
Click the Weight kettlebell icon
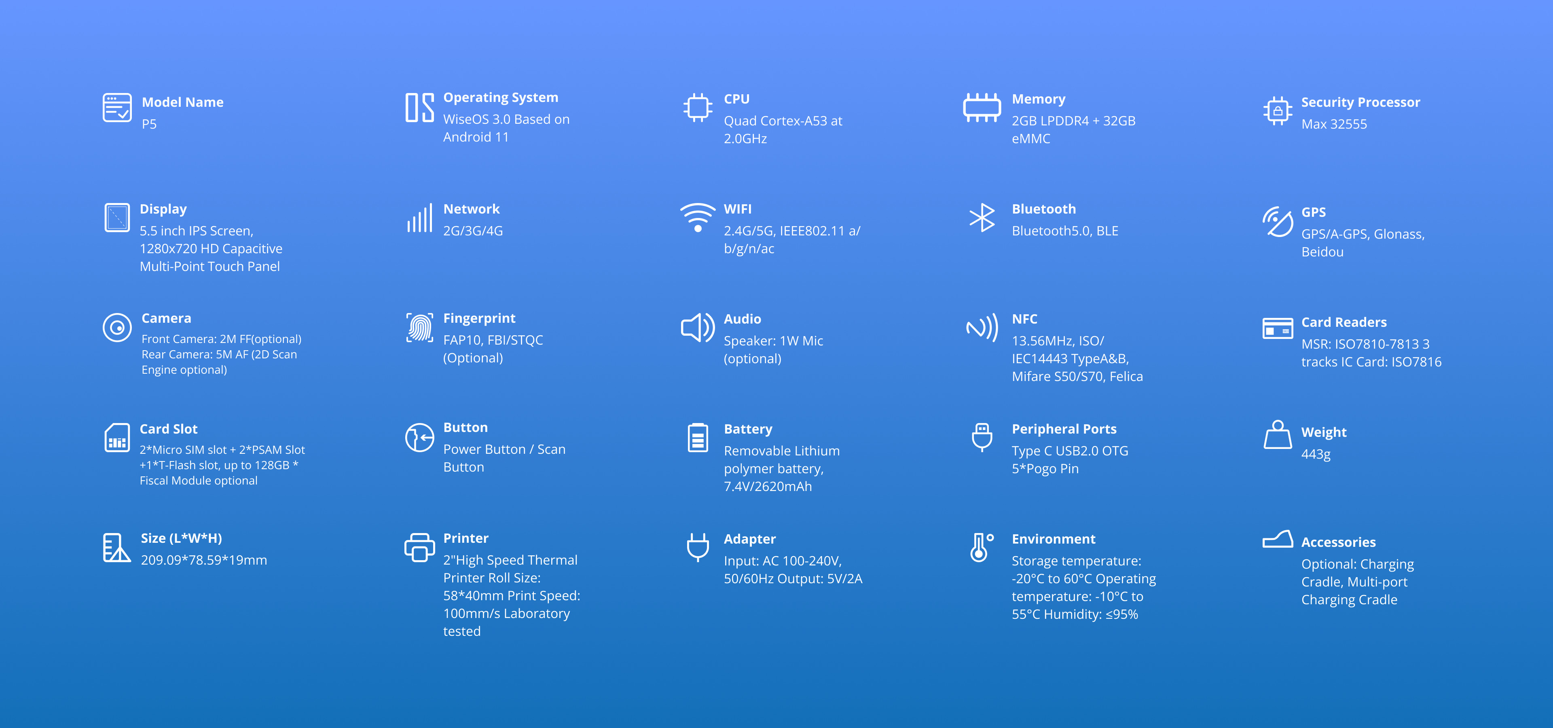1278,434
